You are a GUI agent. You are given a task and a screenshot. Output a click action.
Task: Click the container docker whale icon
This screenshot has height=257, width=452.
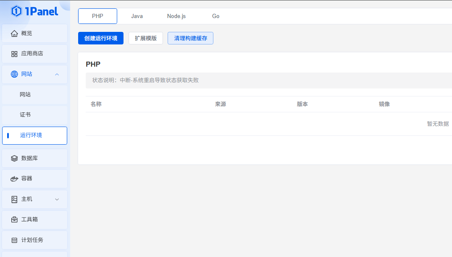(14, 179)
